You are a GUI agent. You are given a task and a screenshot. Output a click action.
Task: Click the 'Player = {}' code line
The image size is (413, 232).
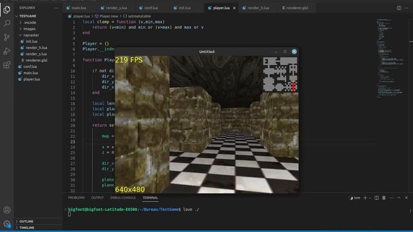pos(96,44)
